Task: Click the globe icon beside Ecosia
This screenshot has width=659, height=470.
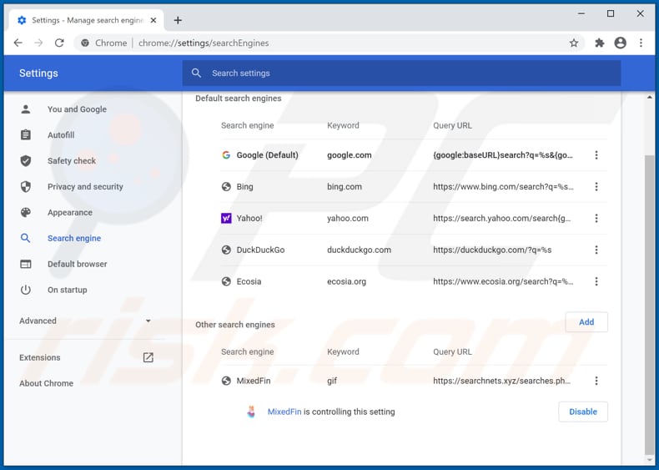Action: tap(226, 281)
